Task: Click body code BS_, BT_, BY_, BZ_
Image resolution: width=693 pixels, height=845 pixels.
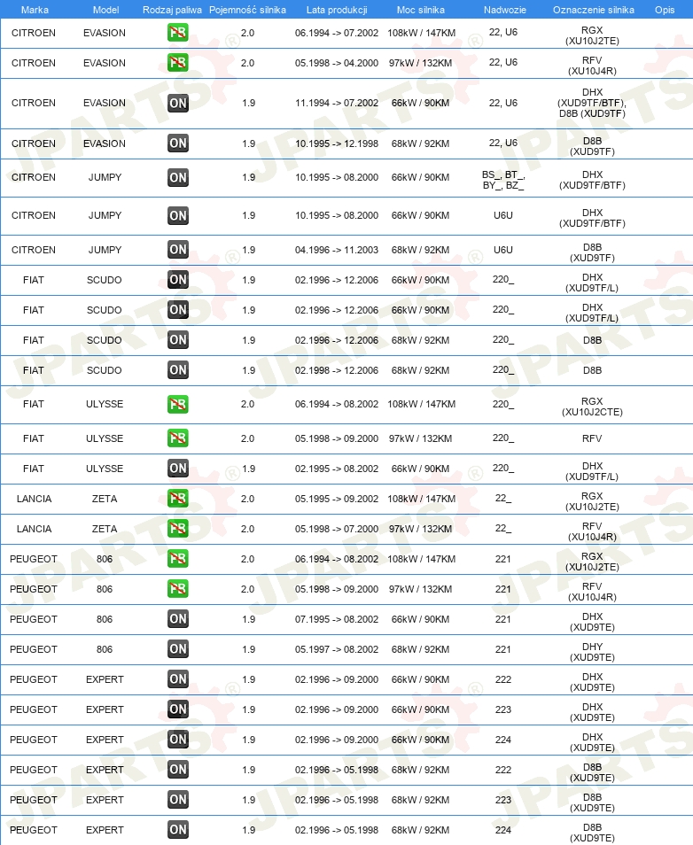Action: click(503, 180)
